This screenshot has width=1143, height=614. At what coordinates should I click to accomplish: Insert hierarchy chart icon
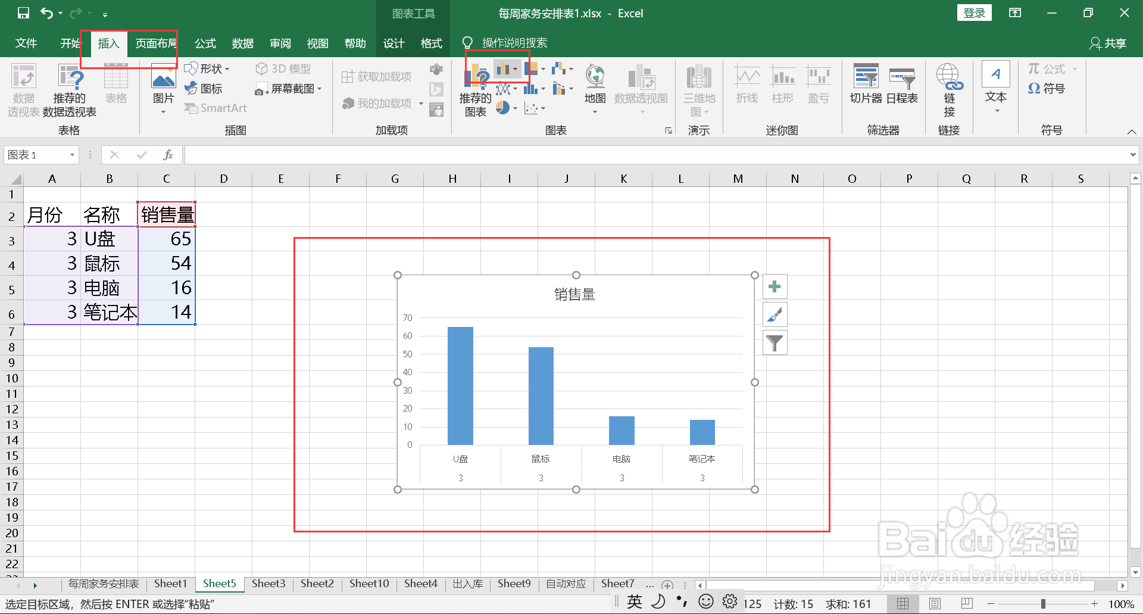point(531,68)
